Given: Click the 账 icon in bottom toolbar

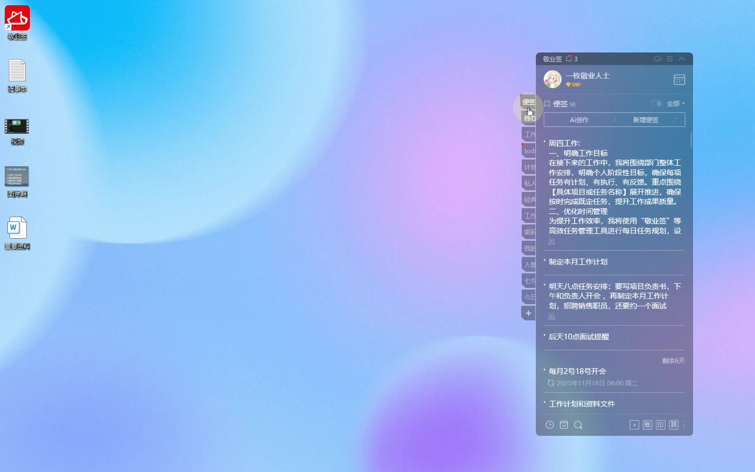Looking at the screenshot, I should 647,425.
